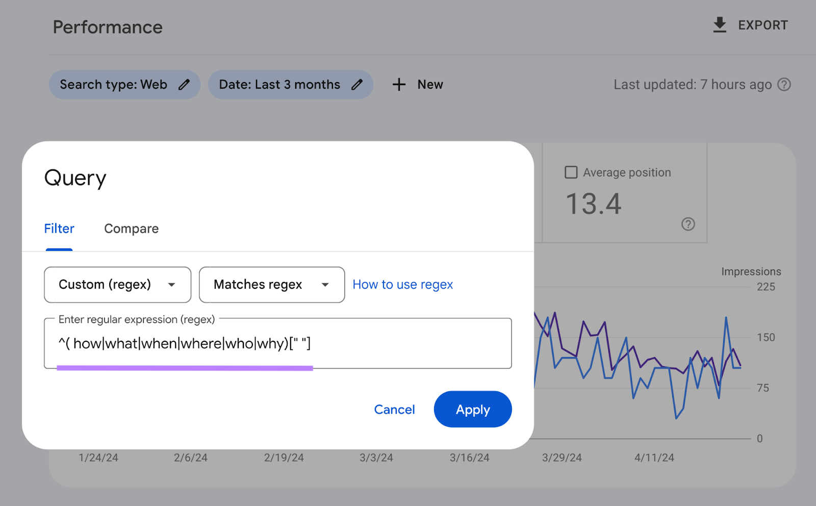816x506 pixels.
Task: Apply the regex query filter
Action: 472,409
